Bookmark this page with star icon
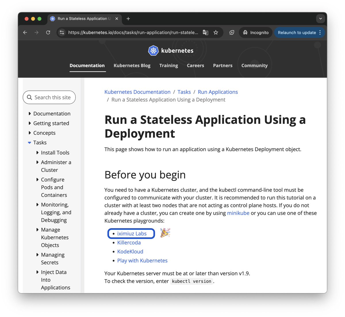Viewport: 345px width, 317px height. click(216, 33)
